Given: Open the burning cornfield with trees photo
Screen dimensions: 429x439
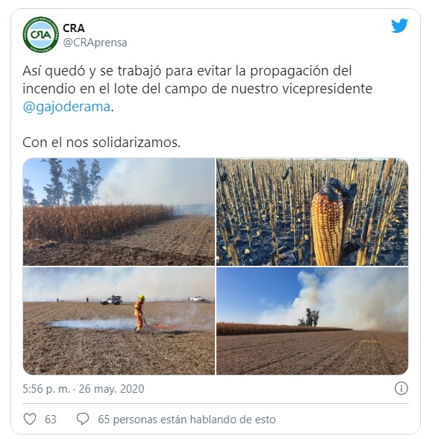Looking at the screenshot, I should tap(119, 212).
